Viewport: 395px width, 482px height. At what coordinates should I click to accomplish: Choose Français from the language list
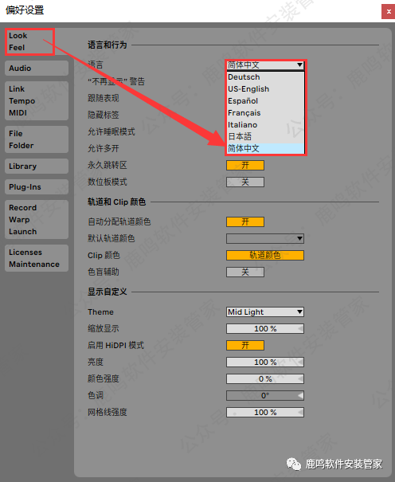(265, 113)
